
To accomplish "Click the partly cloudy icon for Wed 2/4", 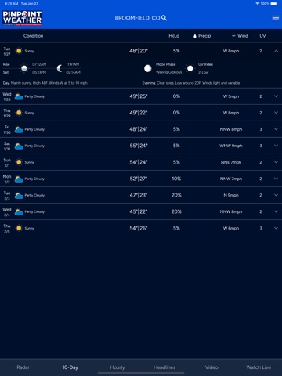I will pyautogui.click(x=19, y=211).
